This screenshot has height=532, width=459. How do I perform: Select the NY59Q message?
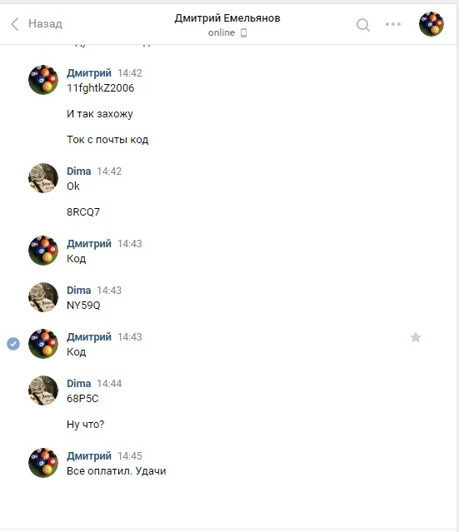click(x=83, y=306)
